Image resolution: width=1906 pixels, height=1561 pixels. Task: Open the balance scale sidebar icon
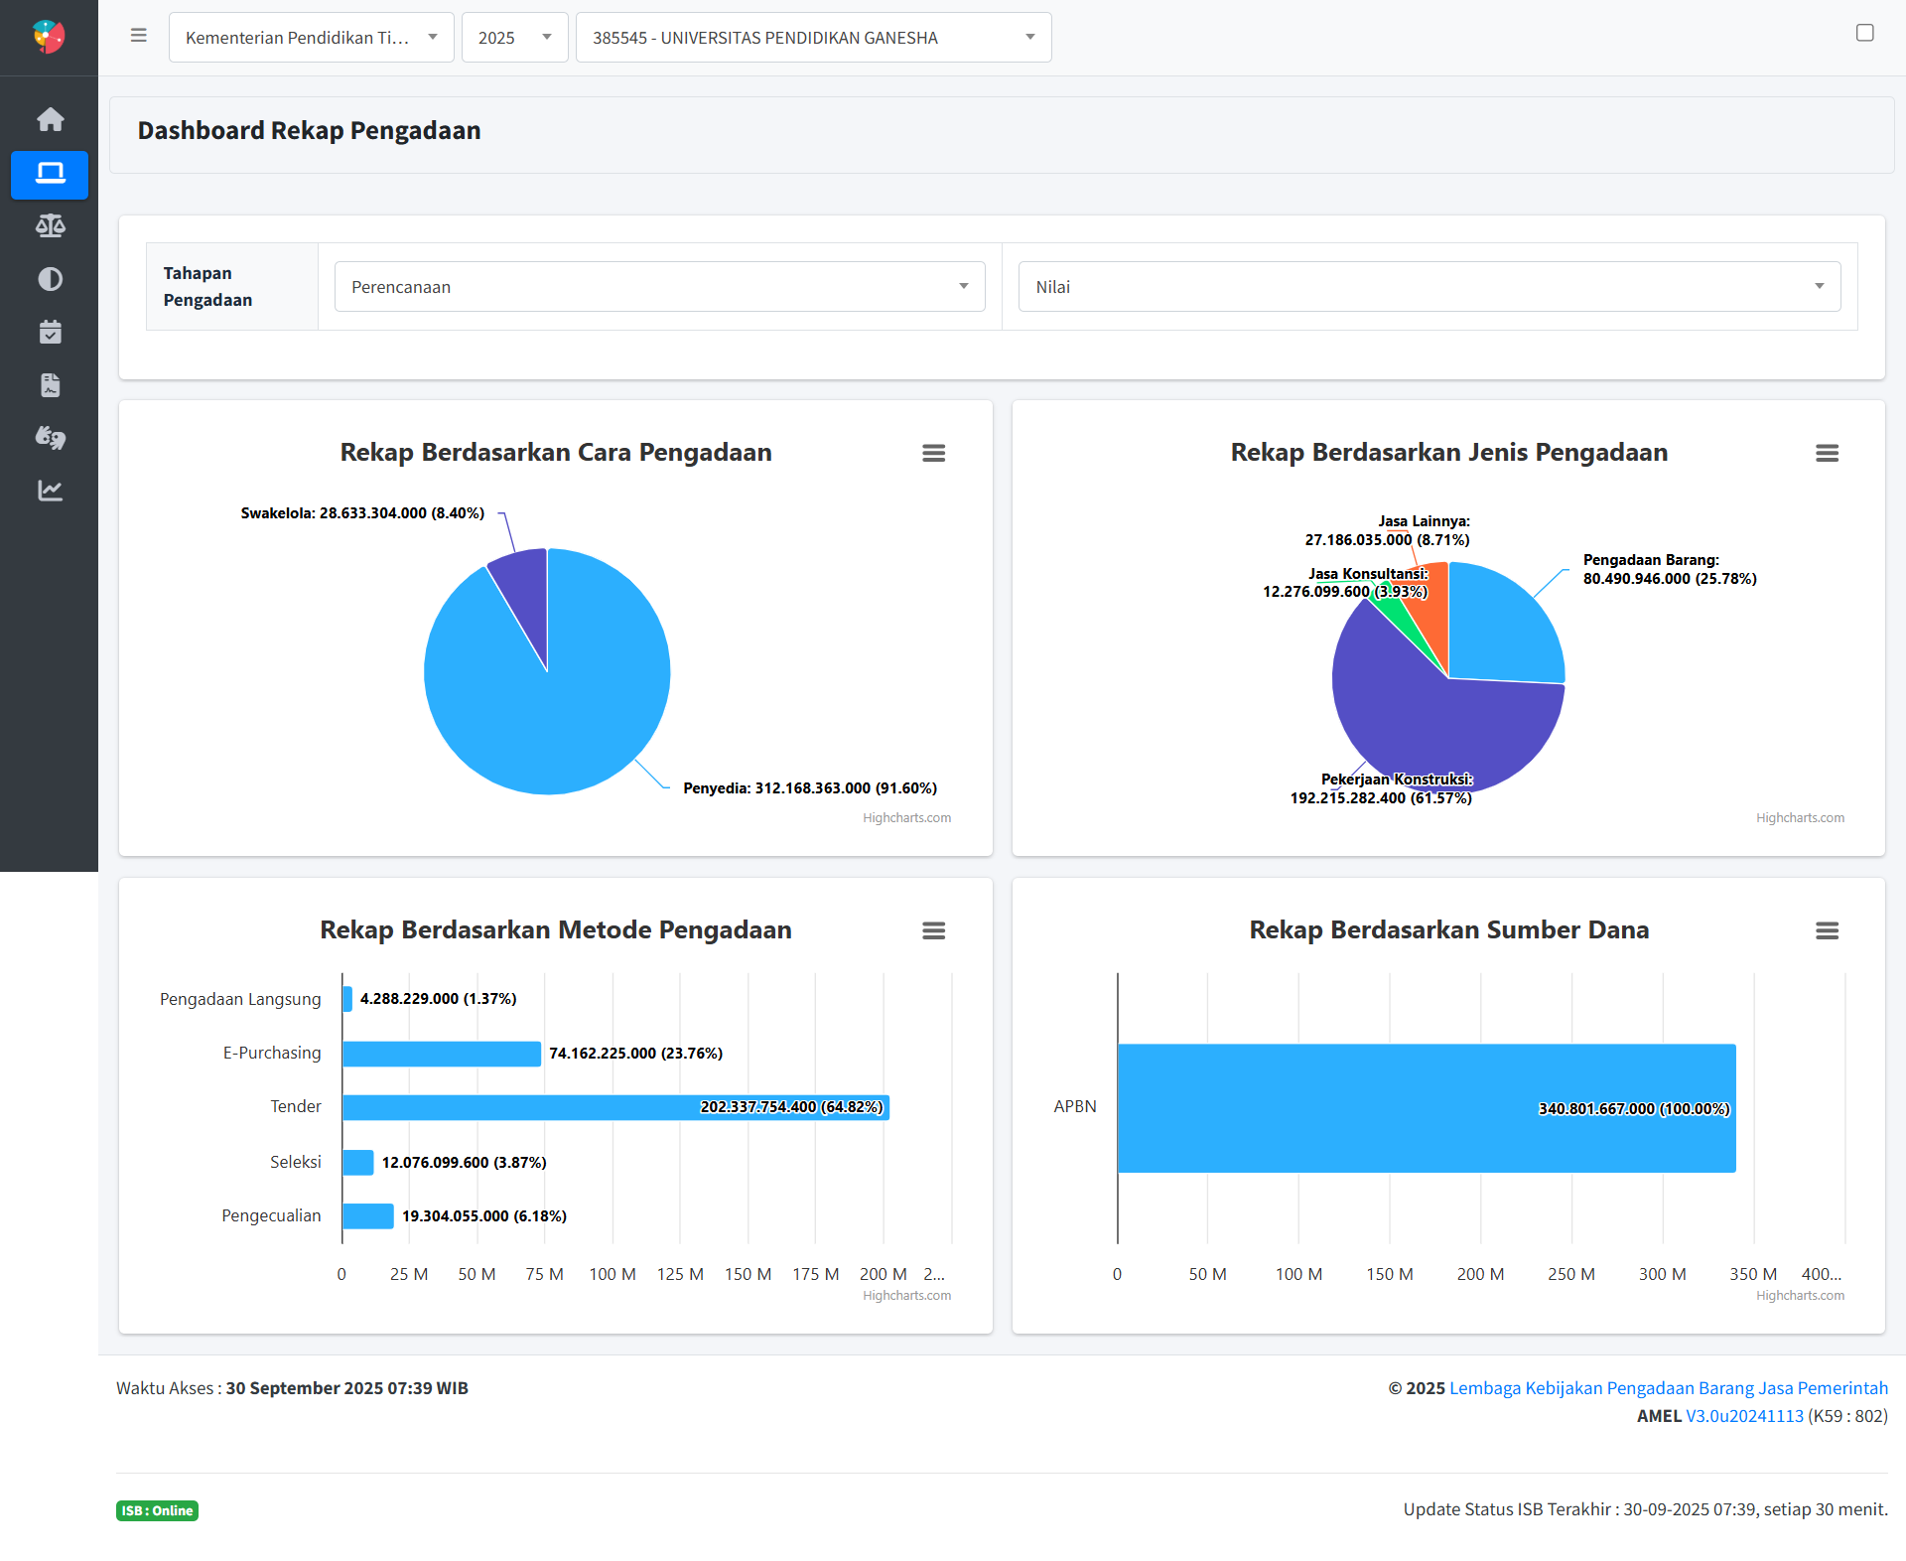click(x=50, y=226)
